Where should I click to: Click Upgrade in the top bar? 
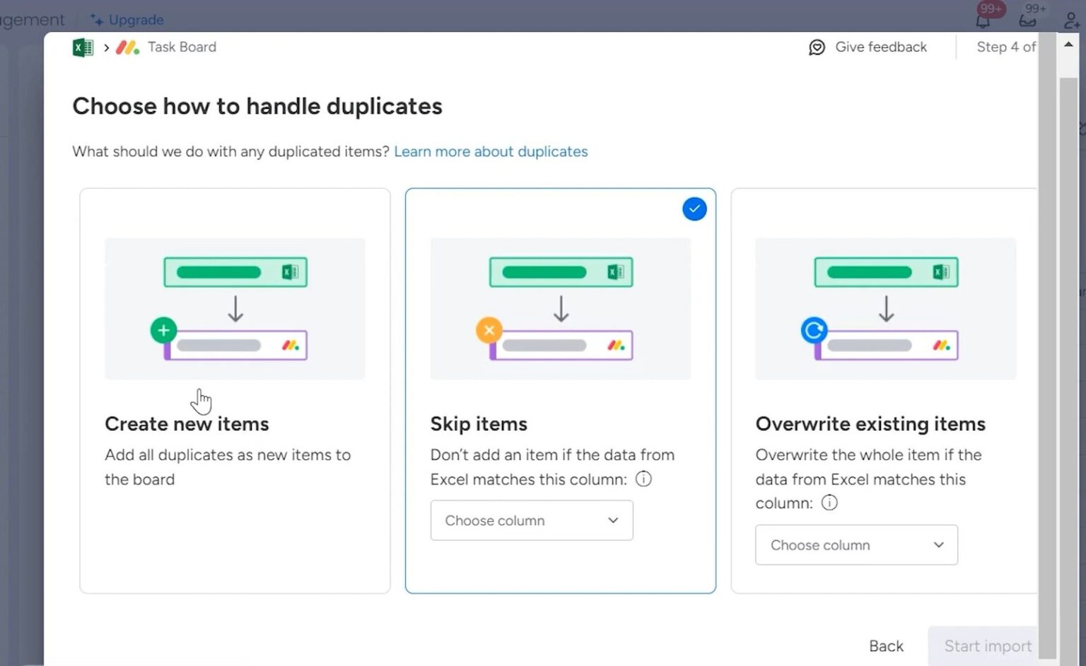point(127,19)
